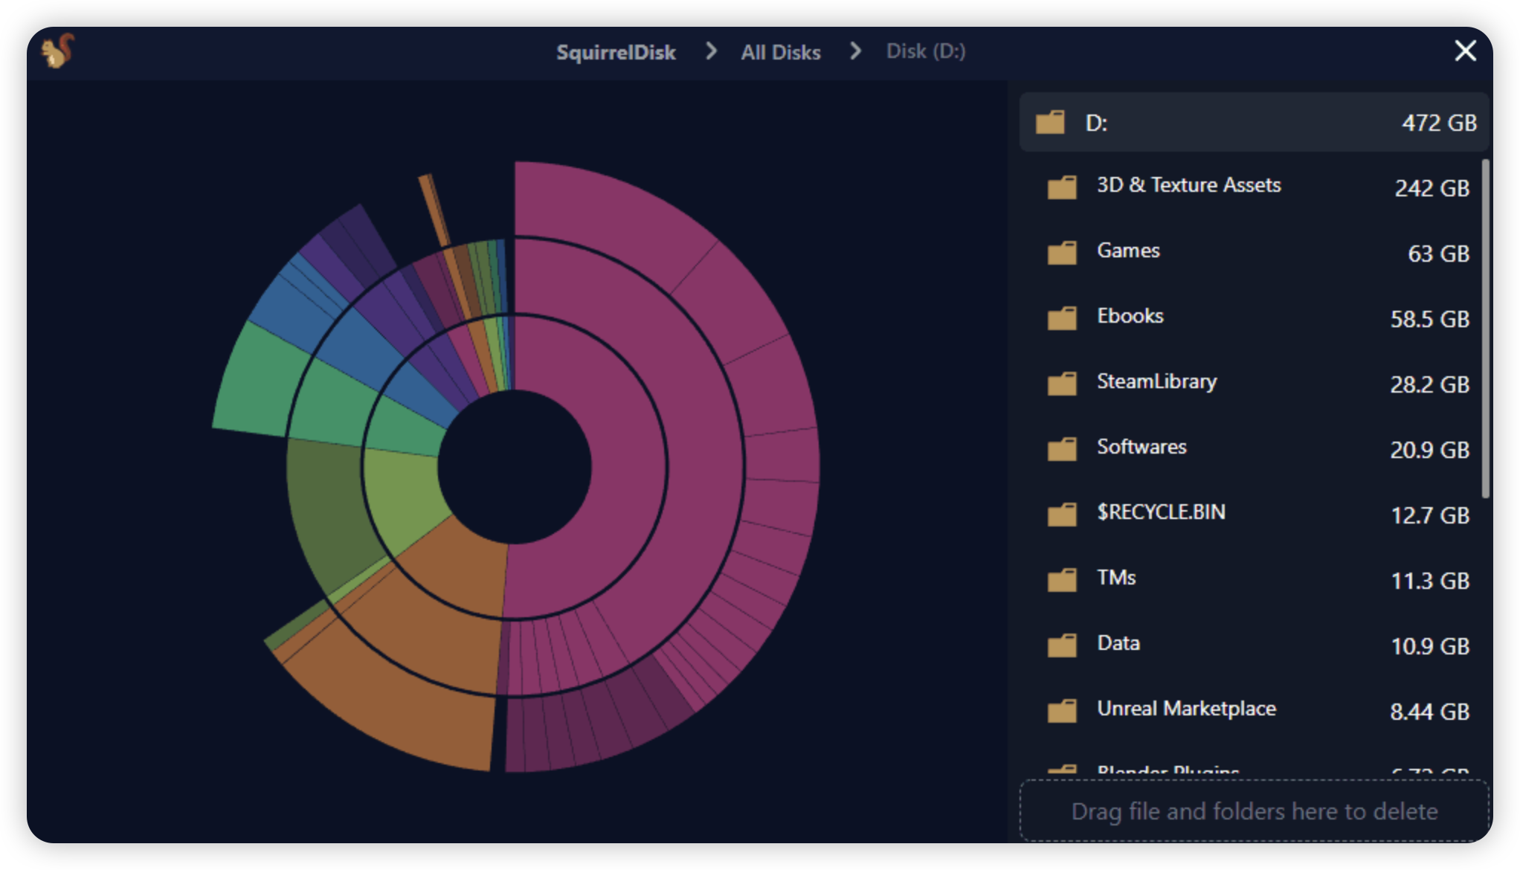Click the 8.44 GB size value
Image resolution: width=1520 pixels, height=870 pixels.
tap(1429, 712)
